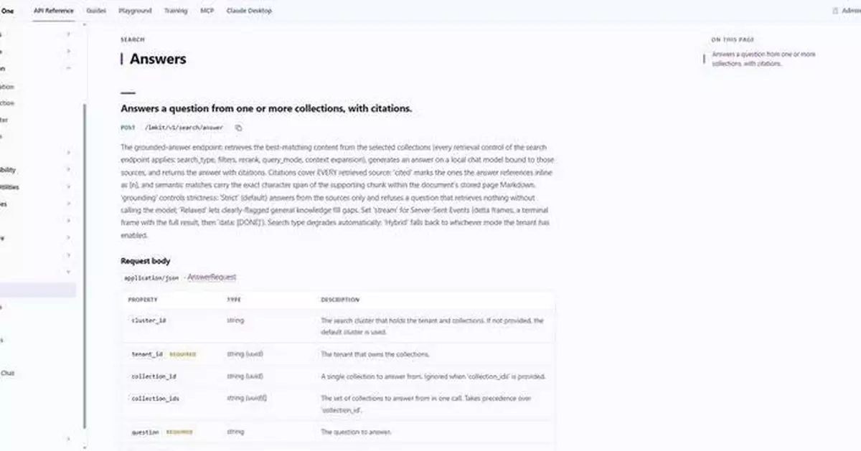
Task: Open the Claude Desktop tab
Action: tap(249, 11)
